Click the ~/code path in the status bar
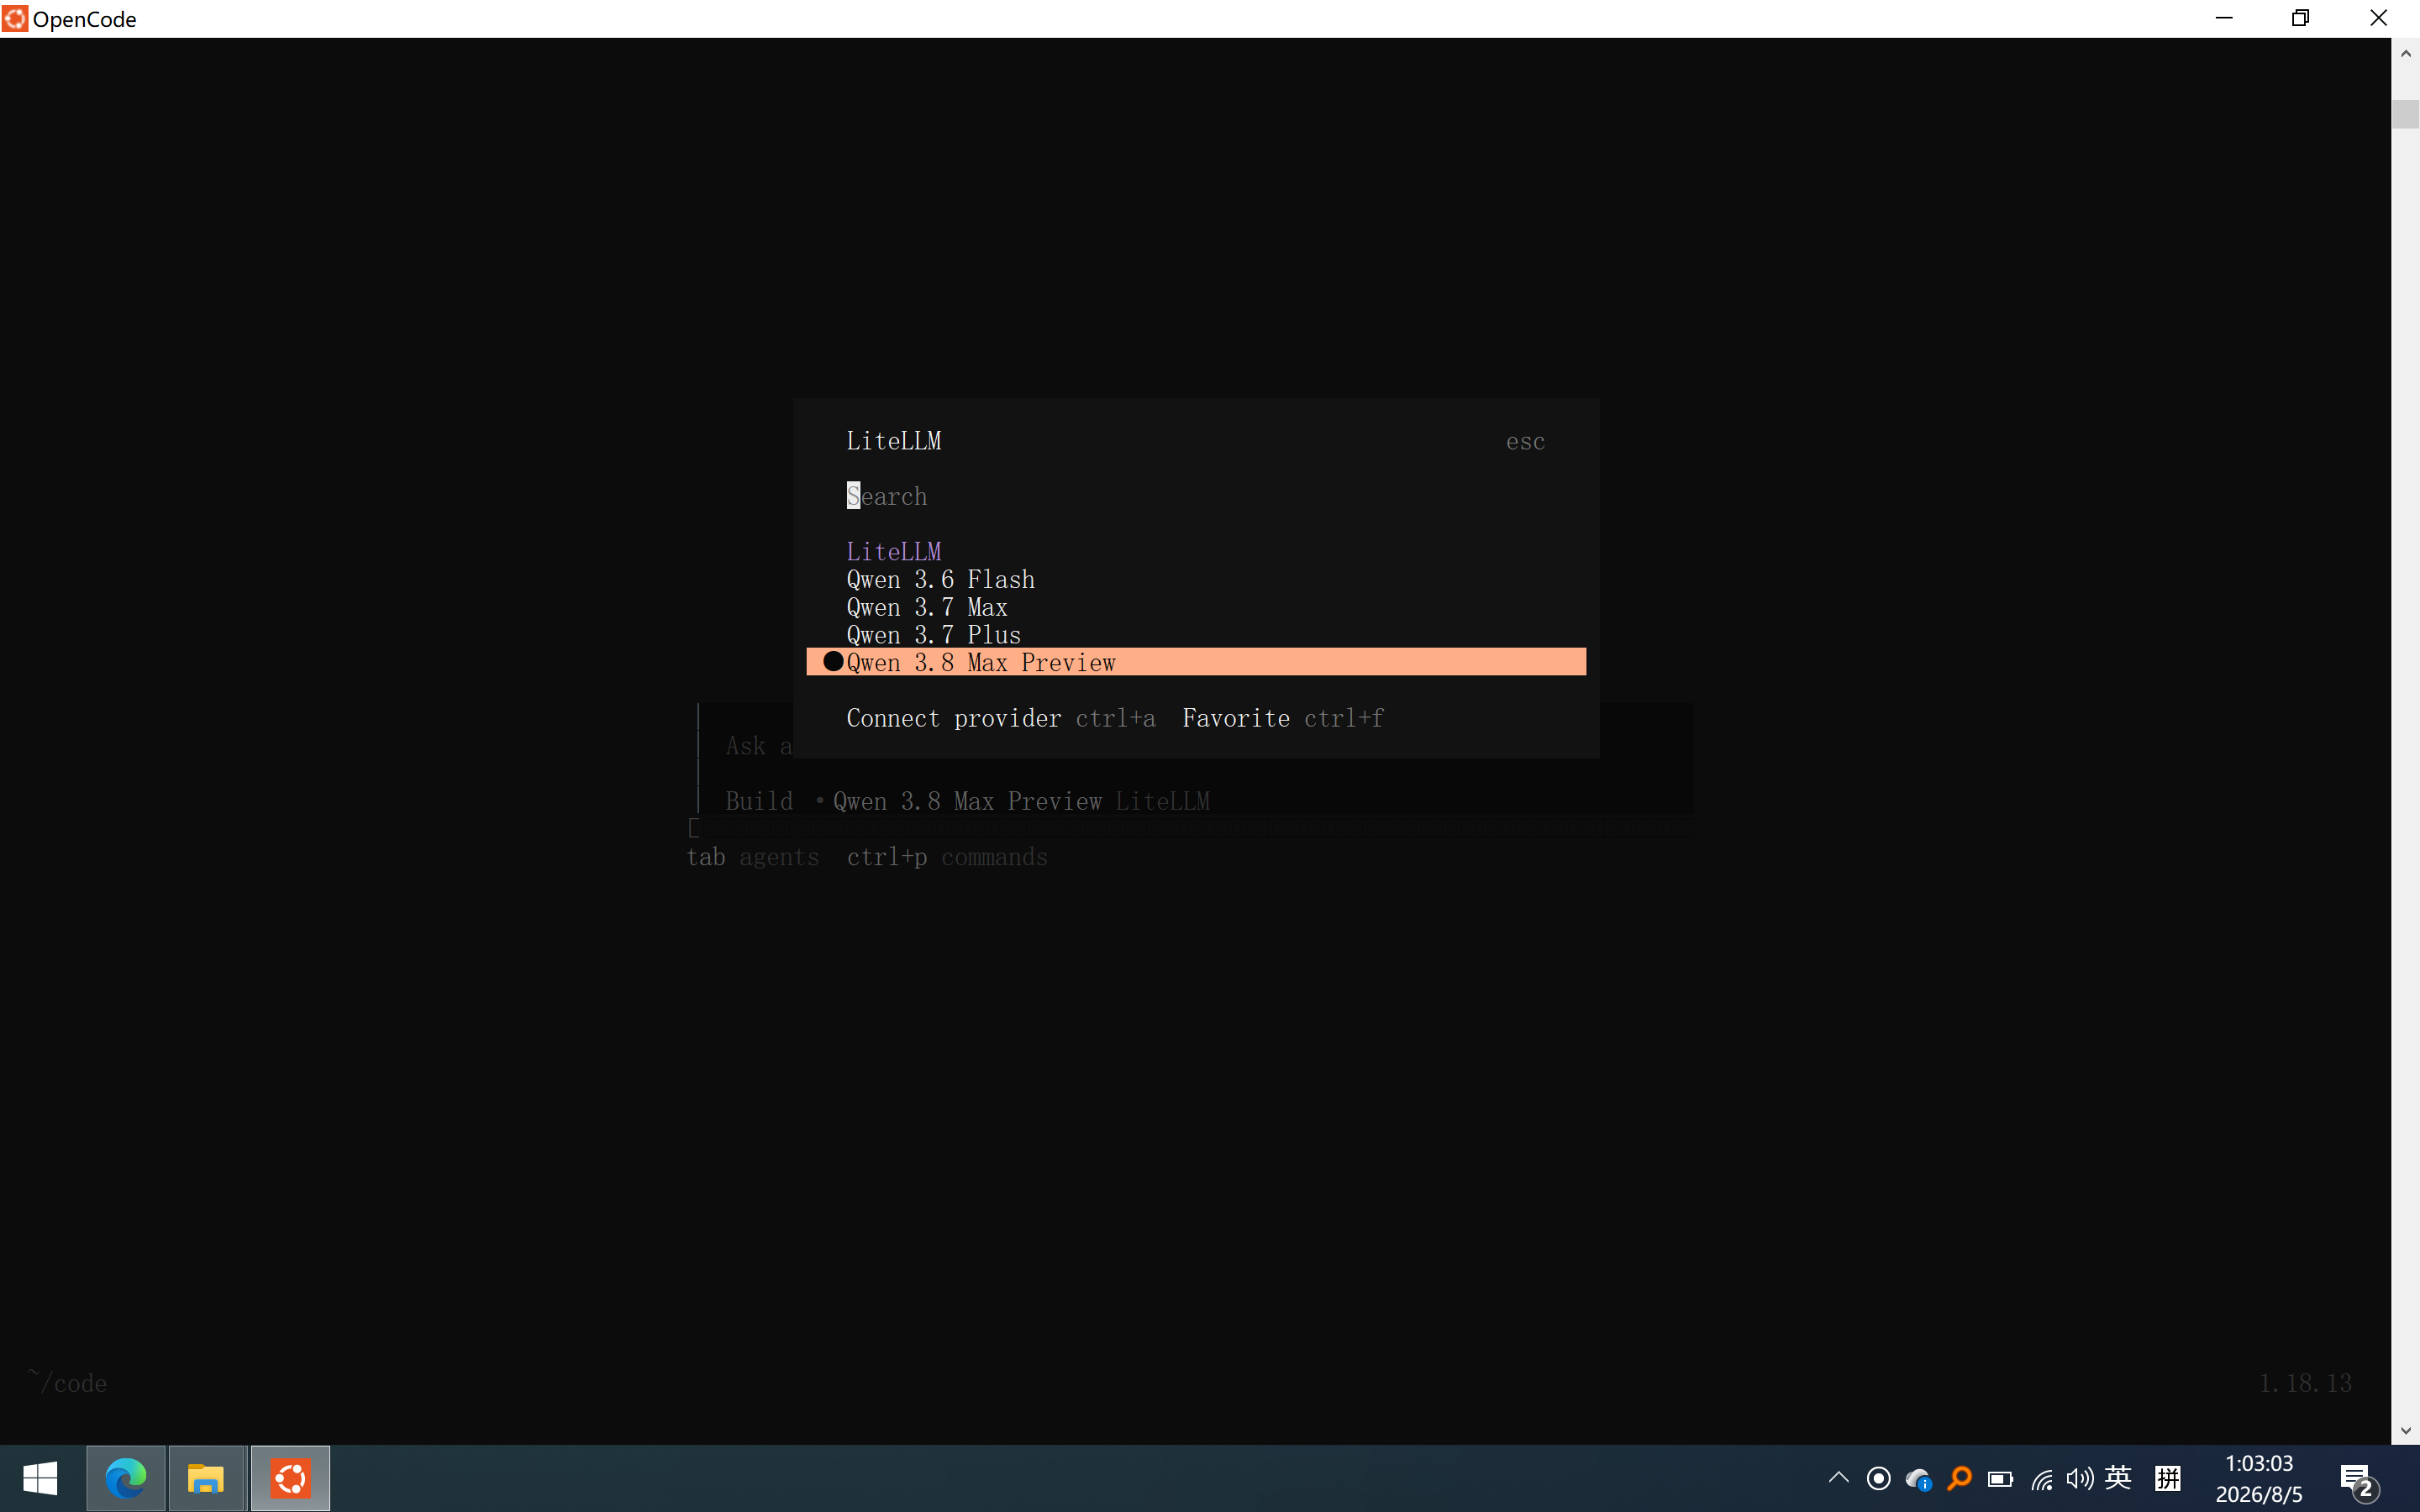Screen dimensions: 2420x1512 pos(67,1382)
